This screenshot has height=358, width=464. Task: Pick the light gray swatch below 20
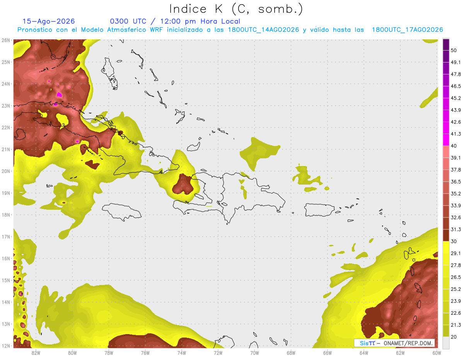coord(446,343)
